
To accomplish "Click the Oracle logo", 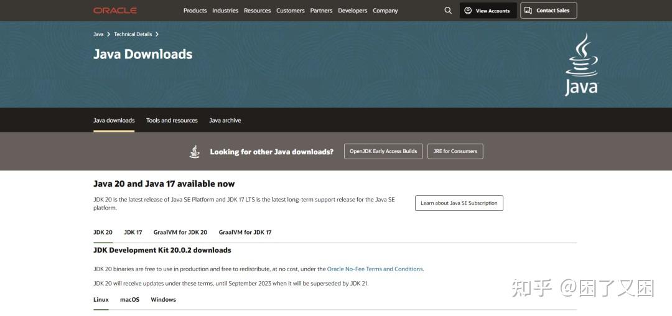I will pyautogui.click(x=115, y=11).
